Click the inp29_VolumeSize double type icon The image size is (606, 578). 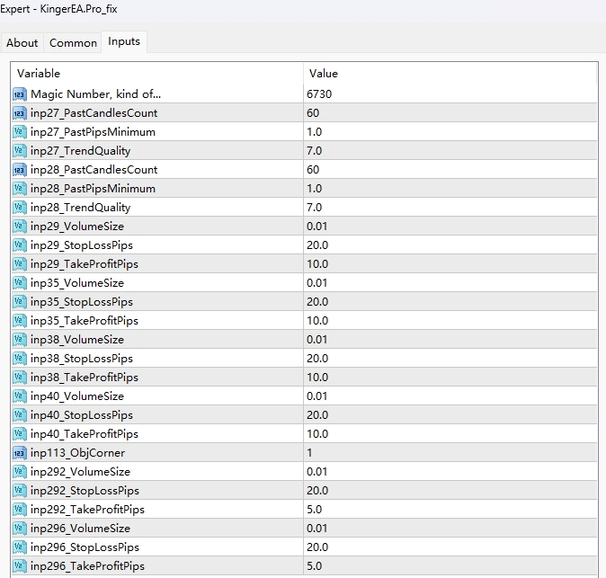coord(20,227)
